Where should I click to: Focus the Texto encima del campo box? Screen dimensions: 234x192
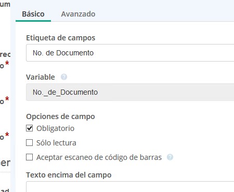[x=130, y=187]
